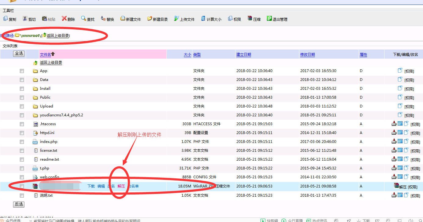This screenshot has width=423, height=222.
Task: Click the 压缩 compress toolbar icon
Action: pos(250,19)
